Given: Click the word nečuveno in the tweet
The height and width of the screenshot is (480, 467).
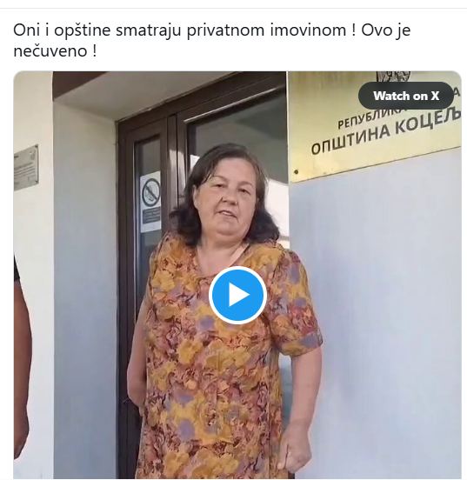Looking at the screenshot, I should click(x=50, y=50).
